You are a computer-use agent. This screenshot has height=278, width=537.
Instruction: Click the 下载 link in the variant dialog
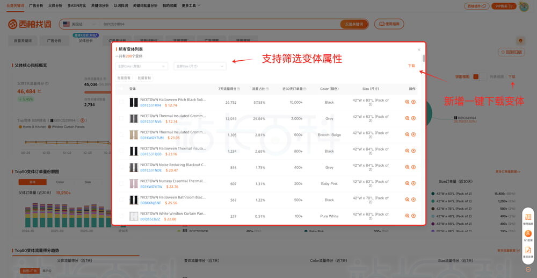click(x=411, y=66)
